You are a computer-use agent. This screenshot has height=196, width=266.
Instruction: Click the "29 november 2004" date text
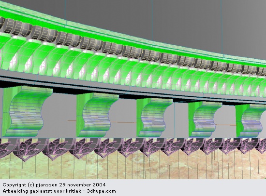pos(82,184)
